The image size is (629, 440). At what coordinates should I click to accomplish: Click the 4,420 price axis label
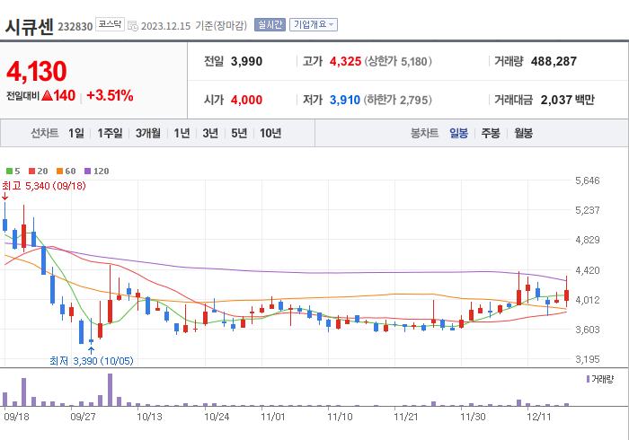coord(588,270)
